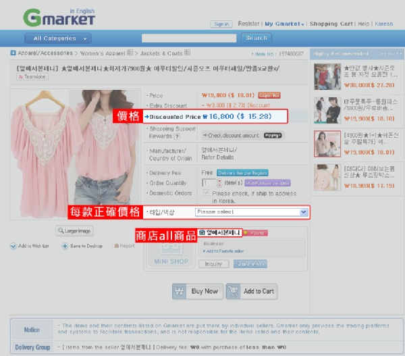Viewport: 405px width, 356px height.
Task: Click the main pink blouse product image
Action: [75, 154]
